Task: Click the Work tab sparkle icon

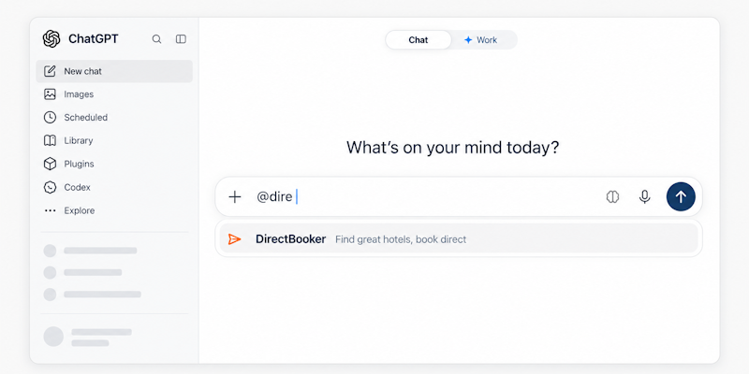Action: tap(468, 40)
